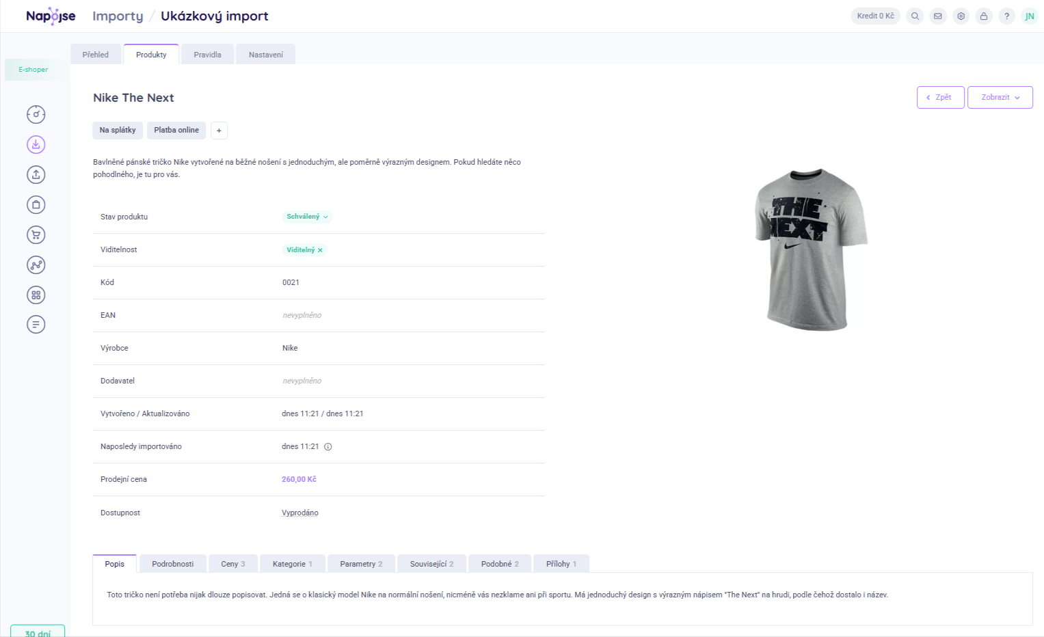1044x637 pixels.
Task: Click the info icon next to last import time
Action: (328, 447)
